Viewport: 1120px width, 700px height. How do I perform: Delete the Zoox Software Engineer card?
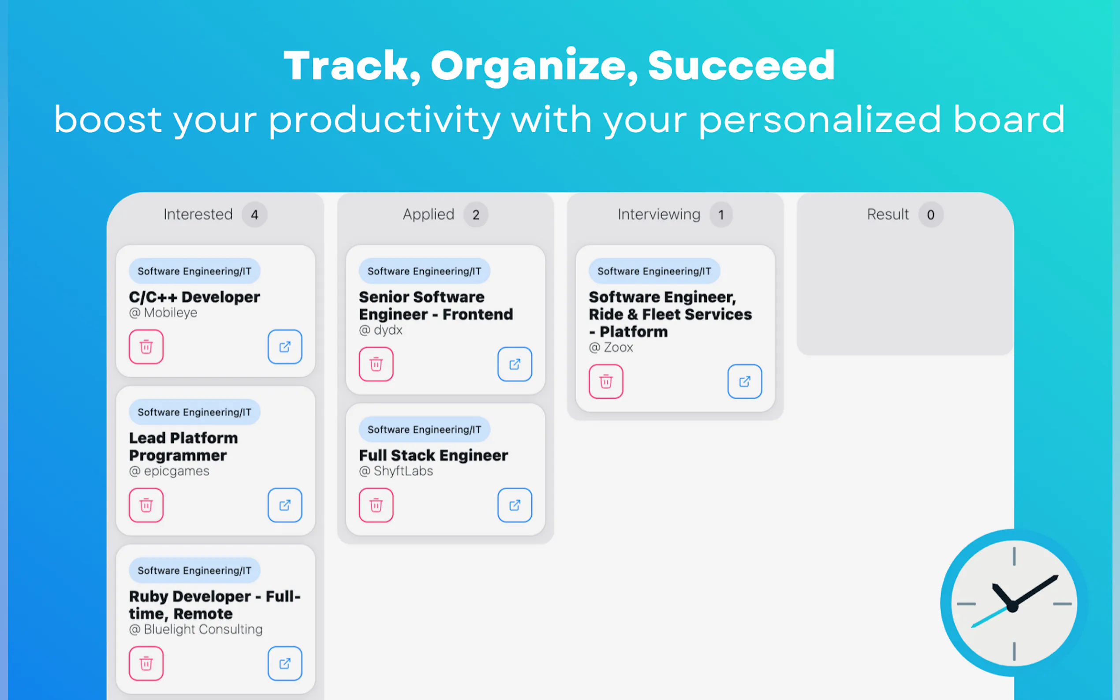[x=605, y=381]
